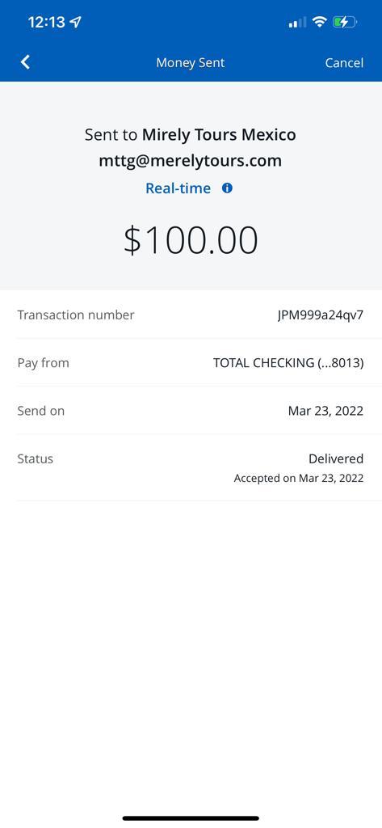382x828 pixels.
Task: Tap the location arrow beside the clock
Action: [x=76, y=22]
